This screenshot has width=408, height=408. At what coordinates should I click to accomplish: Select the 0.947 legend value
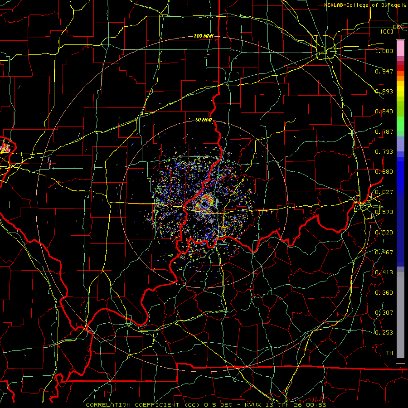384,71
